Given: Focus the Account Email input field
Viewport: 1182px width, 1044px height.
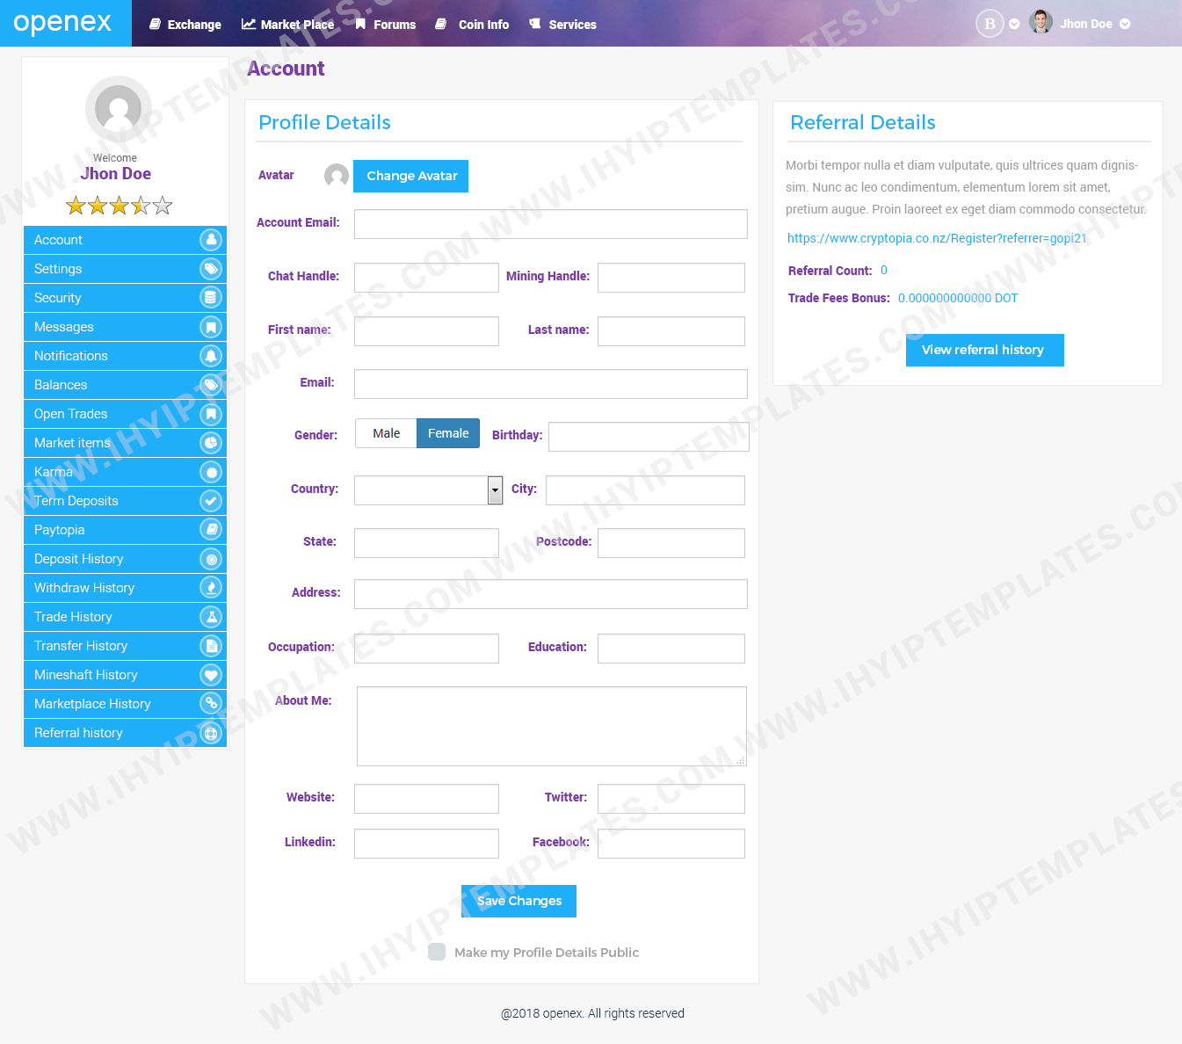Looking at the screenshot, I should pyautogui.click(x=550, y=224).
